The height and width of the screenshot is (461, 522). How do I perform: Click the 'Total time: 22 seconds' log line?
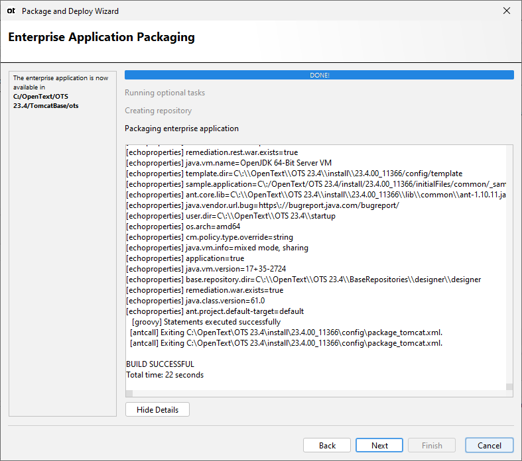164,375
